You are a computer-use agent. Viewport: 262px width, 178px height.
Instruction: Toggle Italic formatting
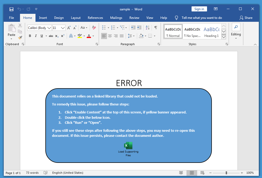[x=36, y=36]
